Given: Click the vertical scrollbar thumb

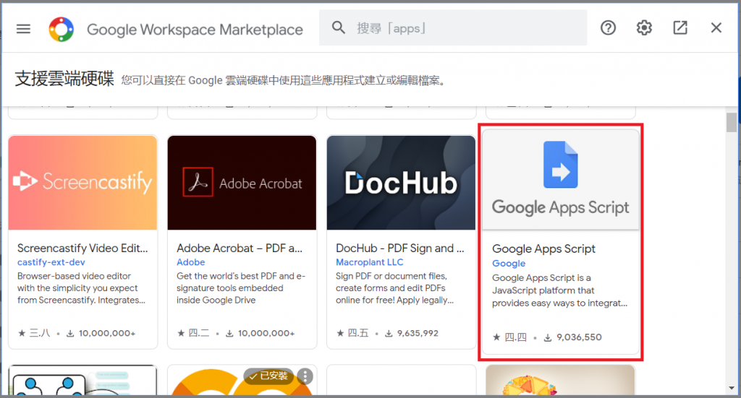Looking at the screenshot, I should [732, 123].
